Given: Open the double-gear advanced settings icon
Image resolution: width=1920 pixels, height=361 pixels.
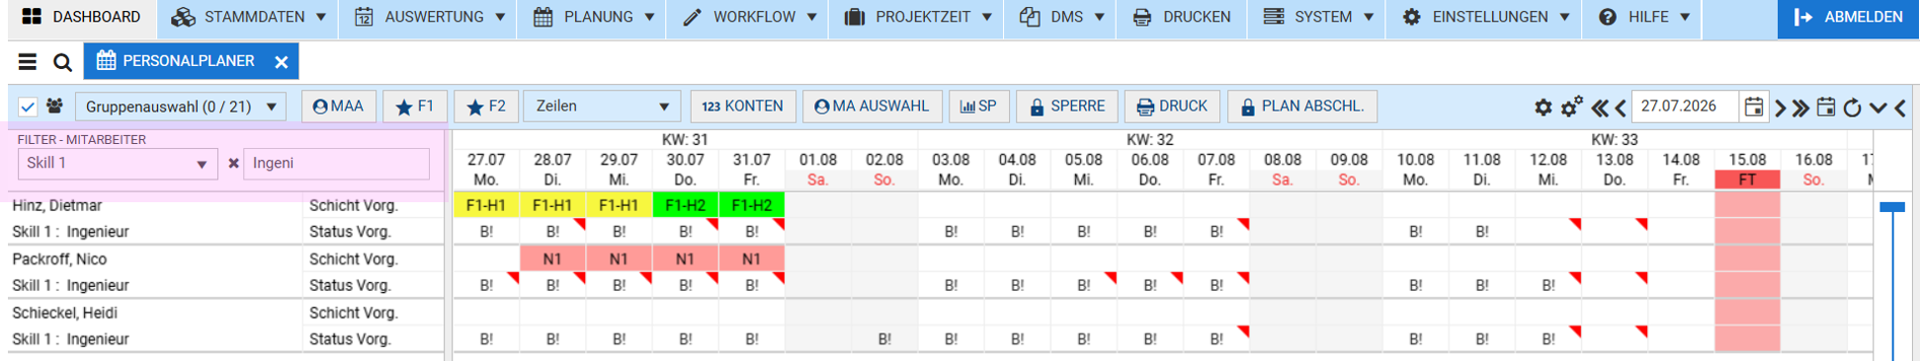Looking at the screenshot, I should [1571, 107].
